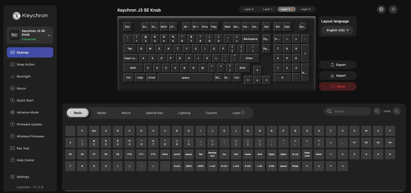The width and height of the screenshot is (411, 193).
Task: Select the Siri key on keyboard
Action: (x=278, y=27)
